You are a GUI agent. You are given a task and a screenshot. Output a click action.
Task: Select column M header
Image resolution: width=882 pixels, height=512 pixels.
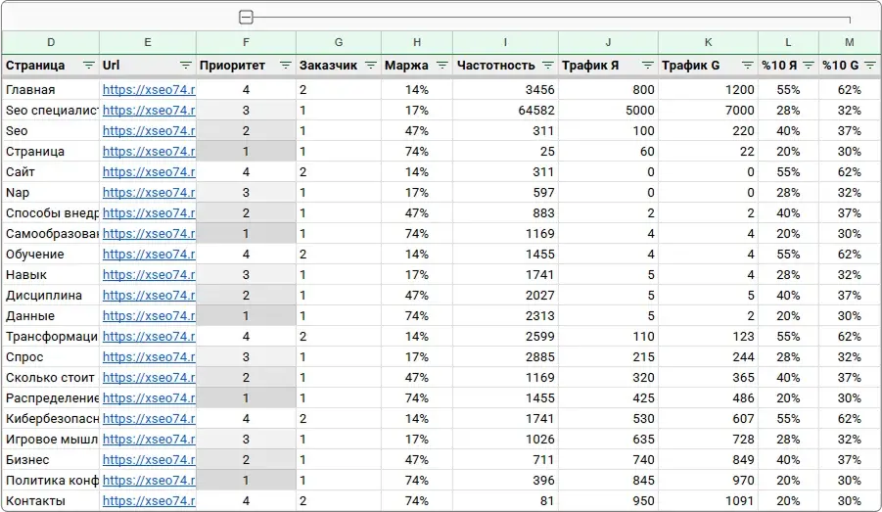tap(850, 42)
